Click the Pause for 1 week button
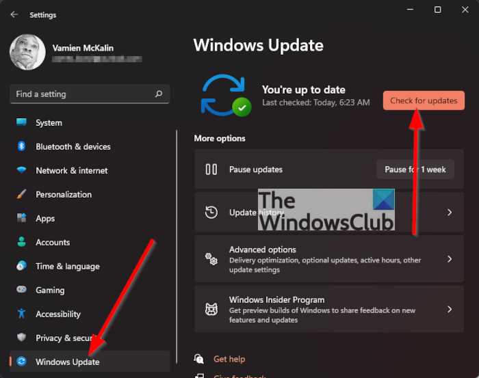 (415, 170)
